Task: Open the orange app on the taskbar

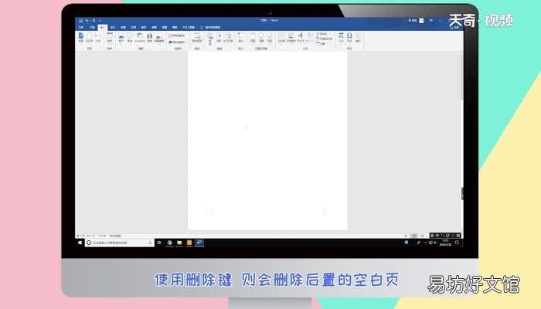Action: [189, 243]
